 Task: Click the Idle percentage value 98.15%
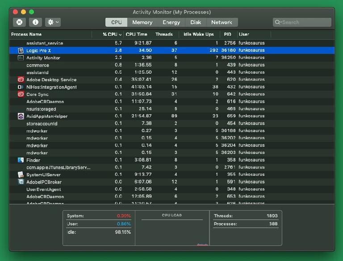click(x=123, y=232)
